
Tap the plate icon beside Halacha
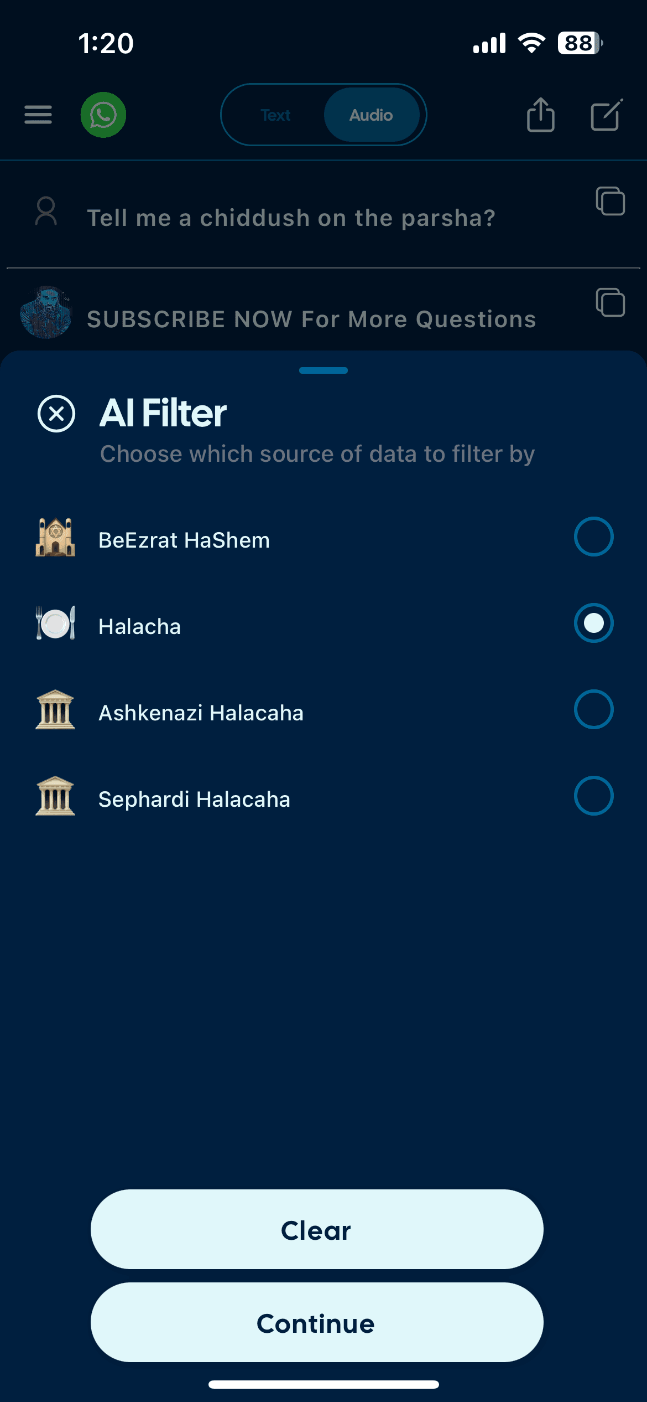tap(55, 623)
